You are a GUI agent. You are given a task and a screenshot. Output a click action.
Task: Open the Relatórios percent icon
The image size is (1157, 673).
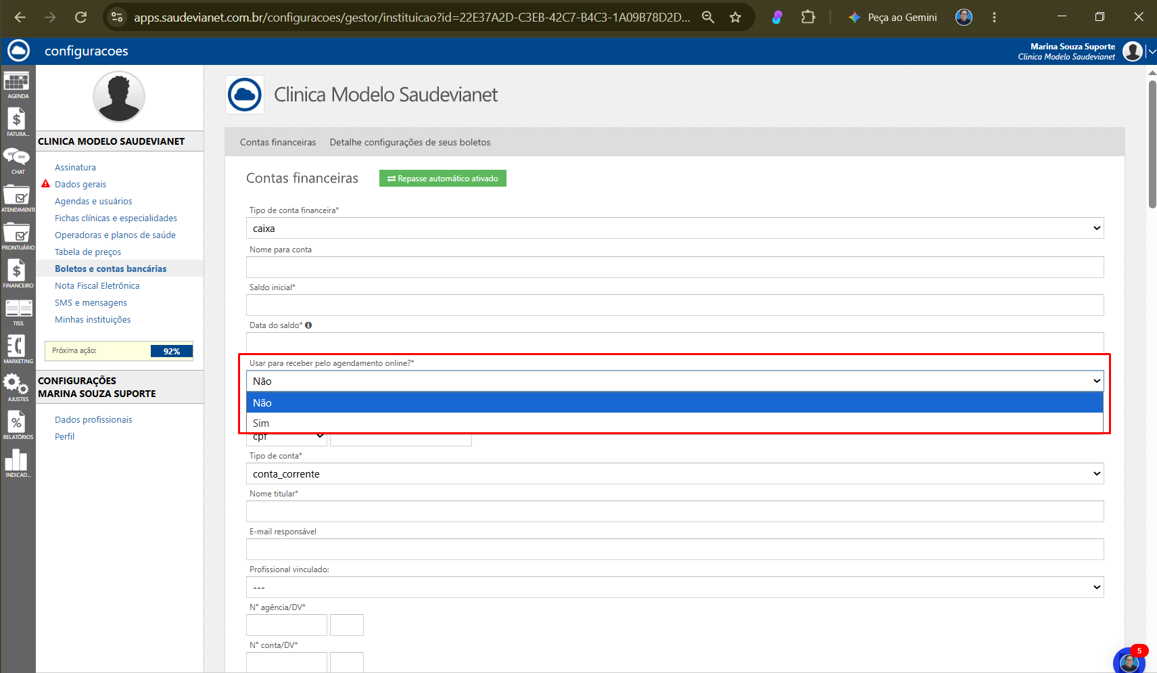(17, 425)
